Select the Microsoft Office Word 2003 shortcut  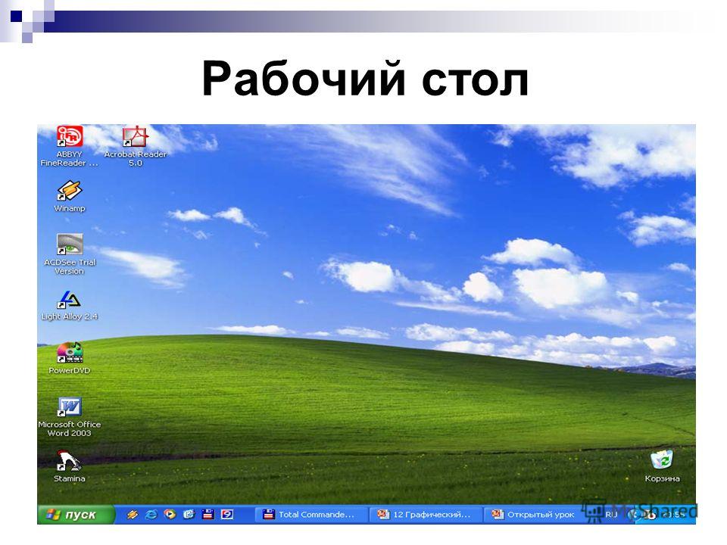click(70, 416)
